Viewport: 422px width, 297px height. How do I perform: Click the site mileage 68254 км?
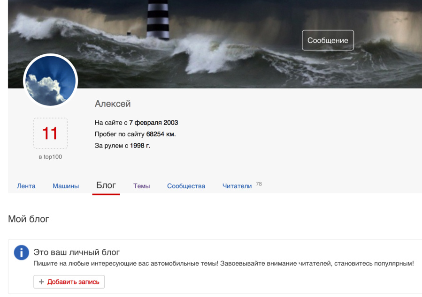(161, 134)
